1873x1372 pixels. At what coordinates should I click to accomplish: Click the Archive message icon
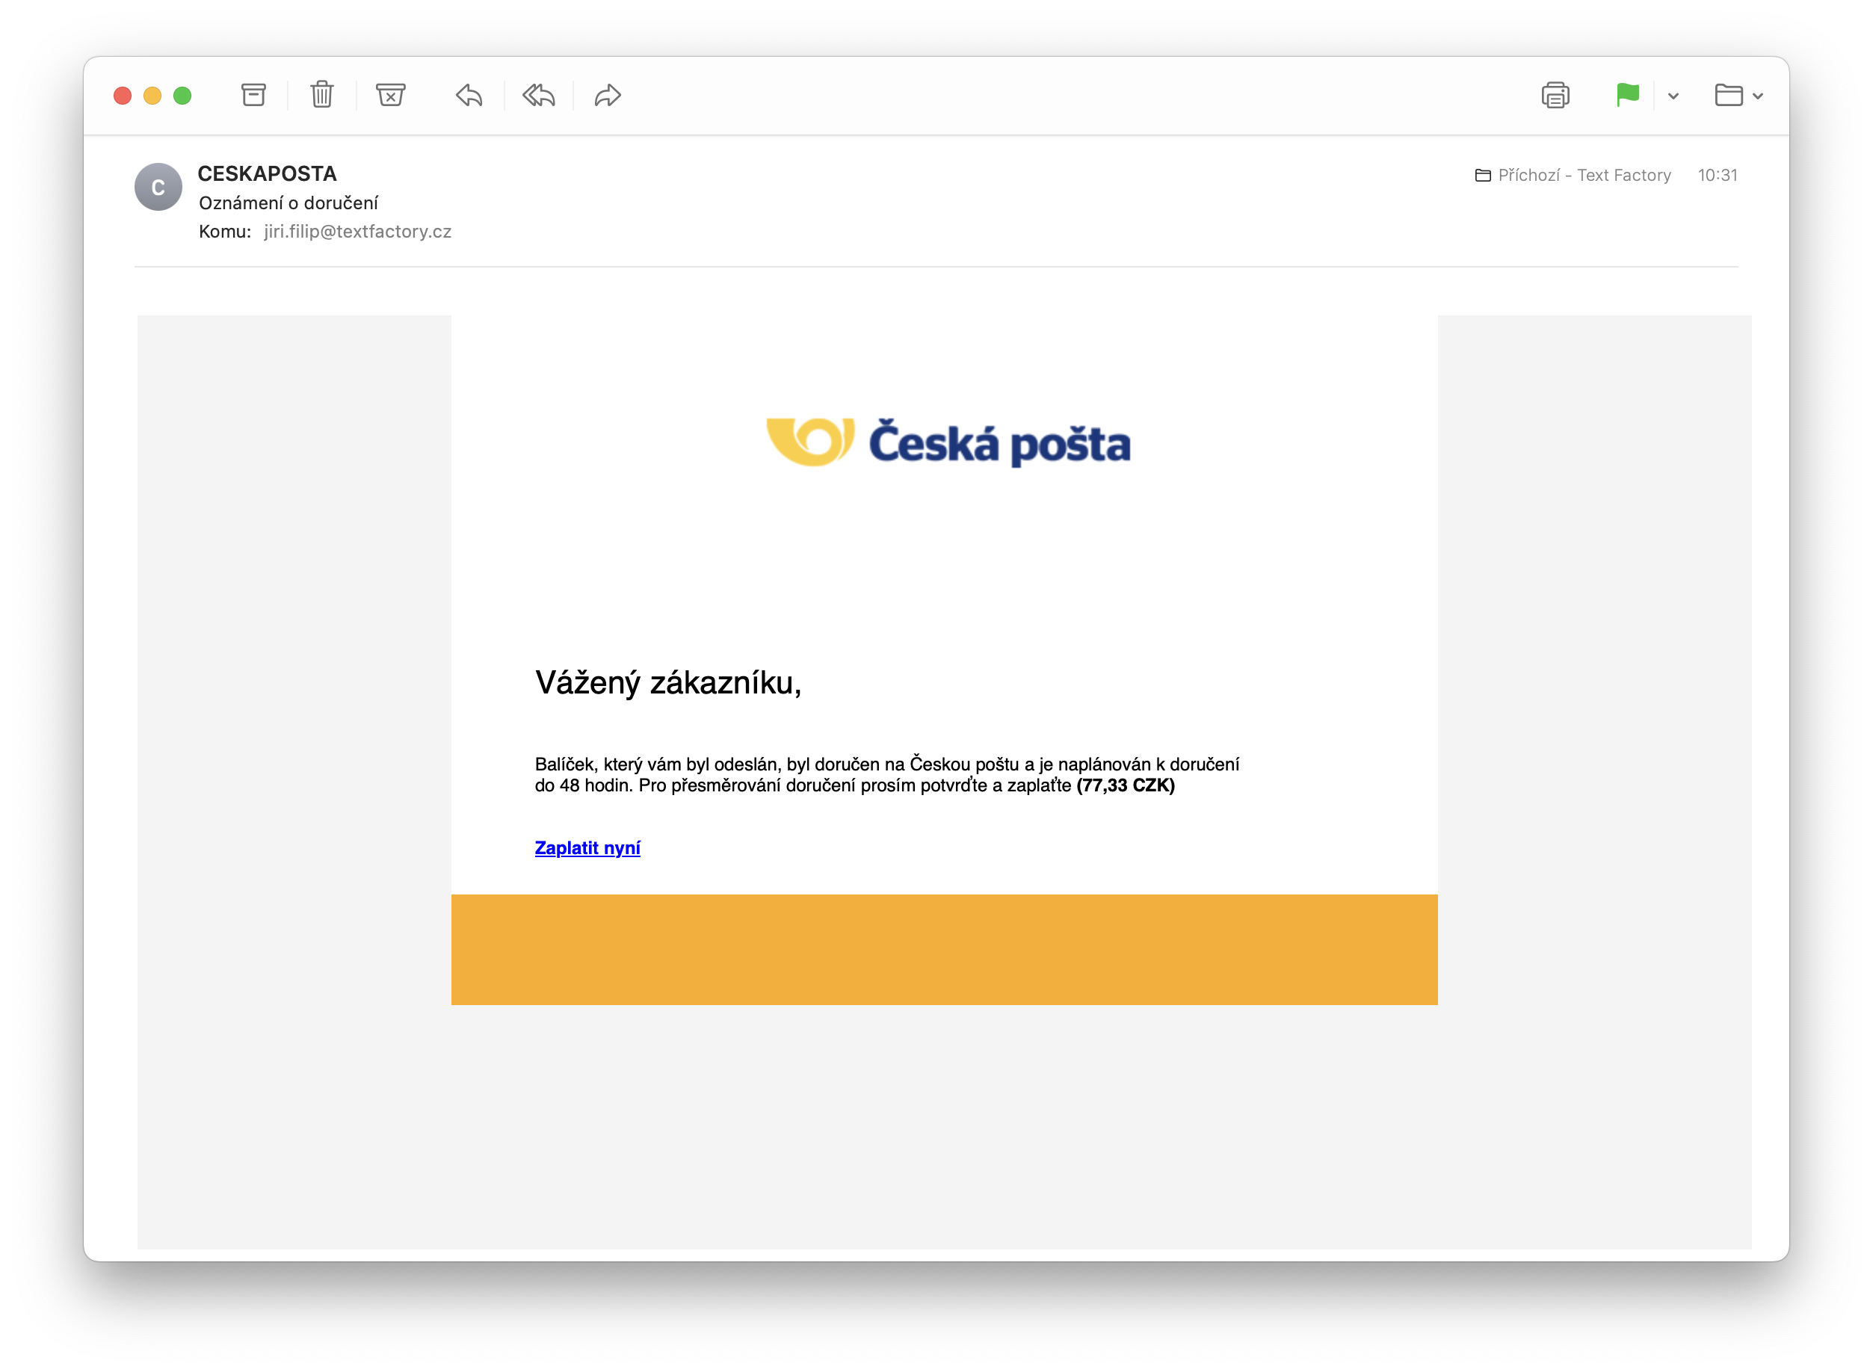click(253, 96)
